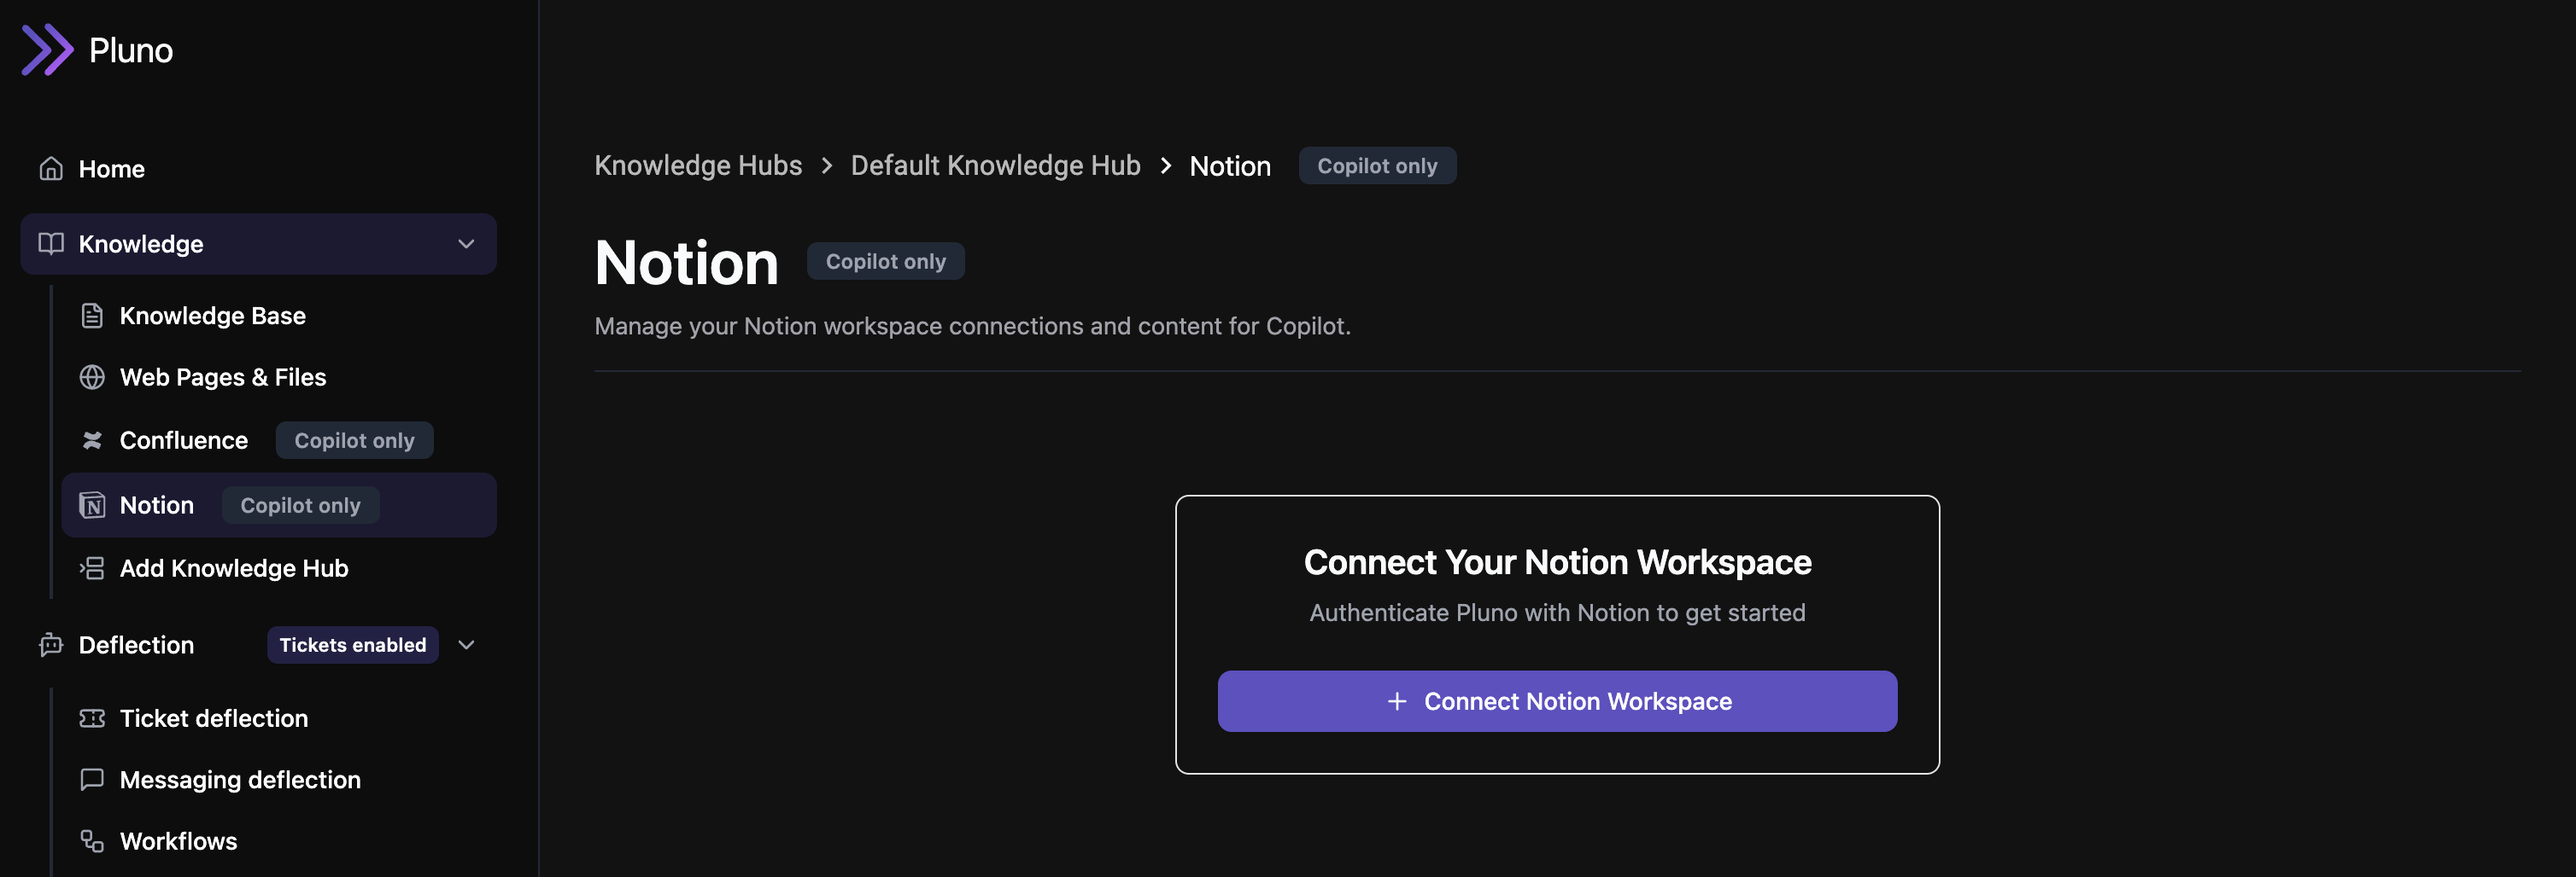Click Copilot only badge beside breadcrumb
The image size is (2576, 877).
click(1377, 166)
